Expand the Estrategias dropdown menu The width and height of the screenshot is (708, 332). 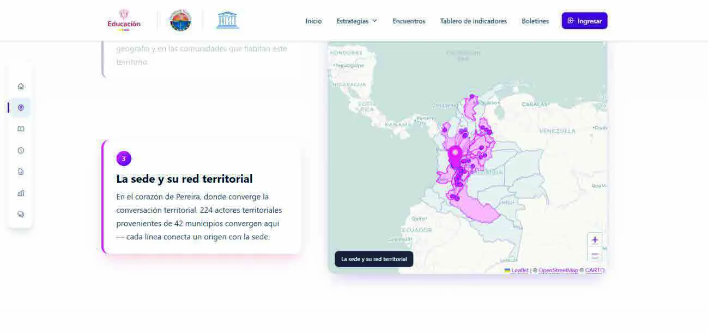(356, 21)
